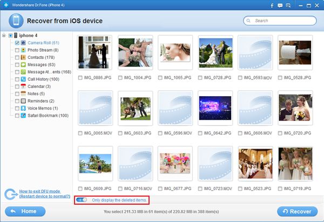
Task: Click the Call History phone icon
Action: pos(23,79)
